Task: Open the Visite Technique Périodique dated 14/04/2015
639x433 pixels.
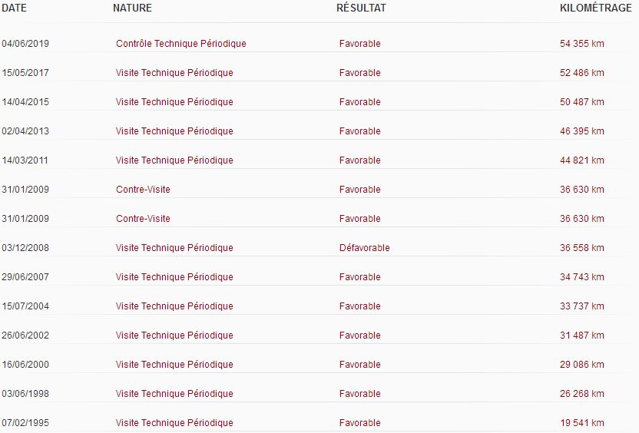Action: [x=174, y=102]
